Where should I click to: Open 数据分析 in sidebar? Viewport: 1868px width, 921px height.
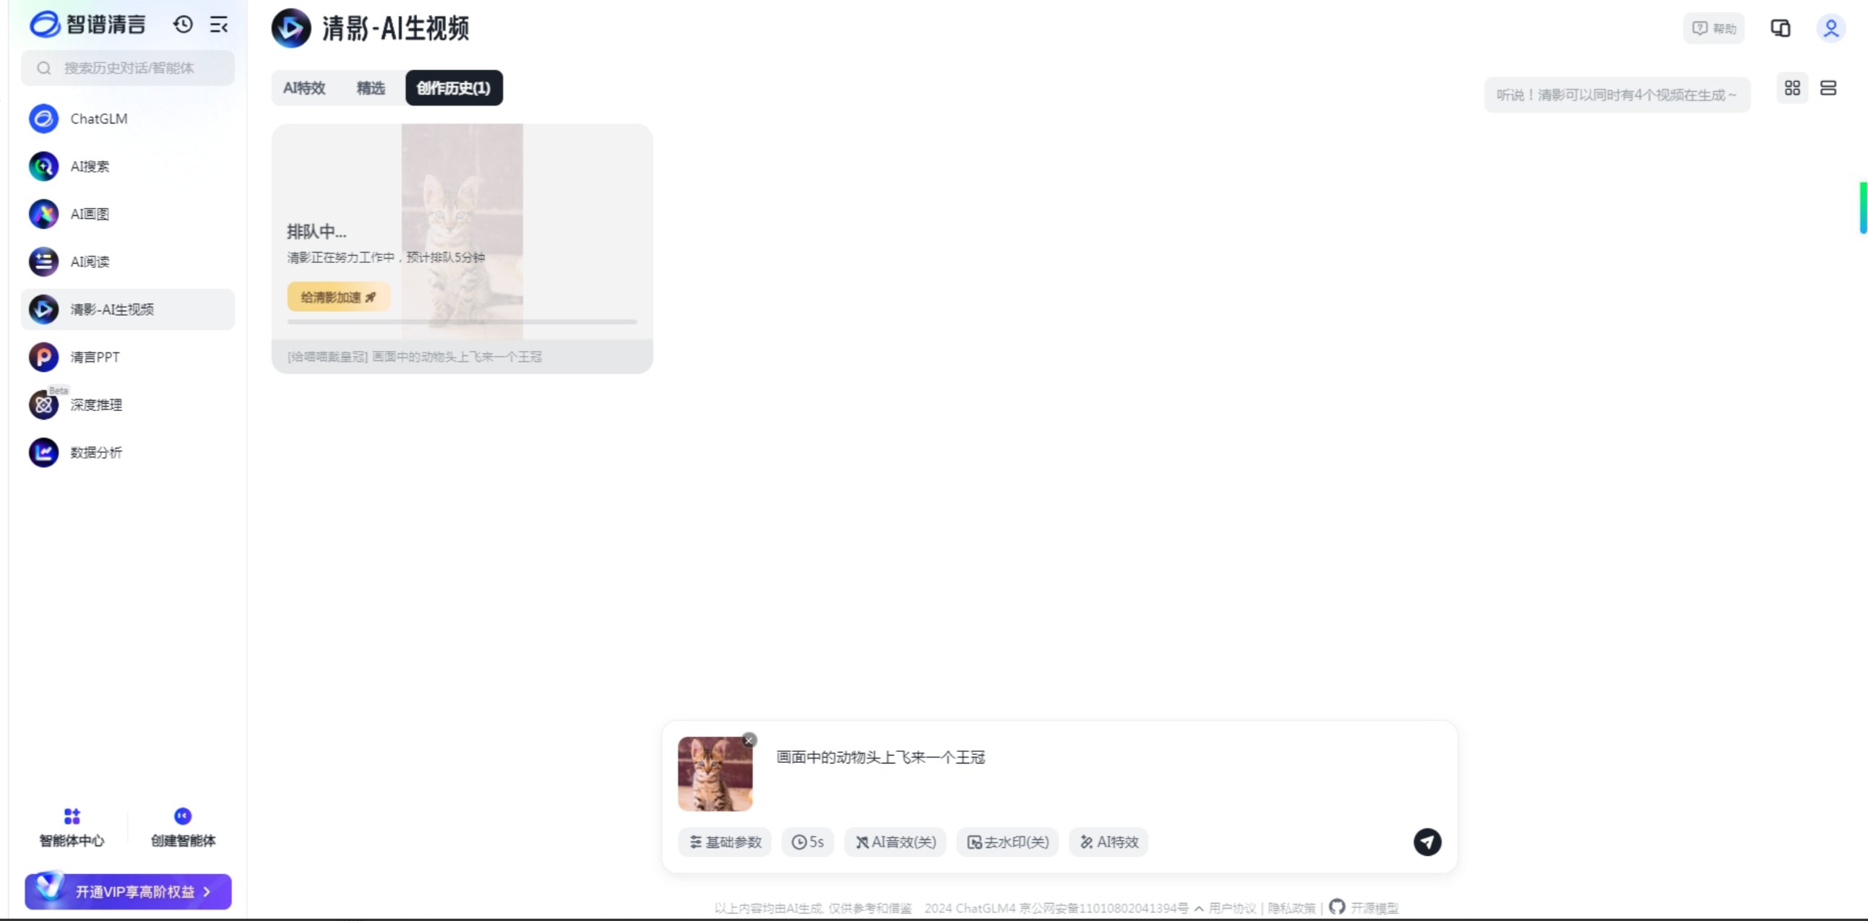click(95, 452)
